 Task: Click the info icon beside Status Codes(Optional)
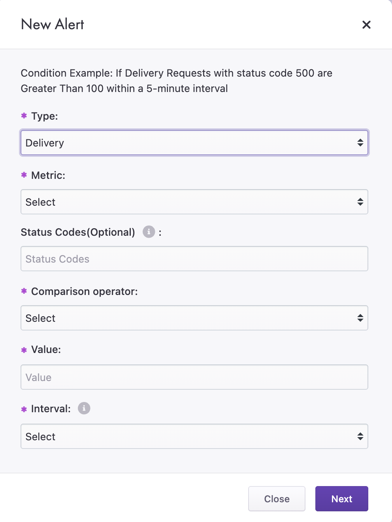[x=149, y=232]
